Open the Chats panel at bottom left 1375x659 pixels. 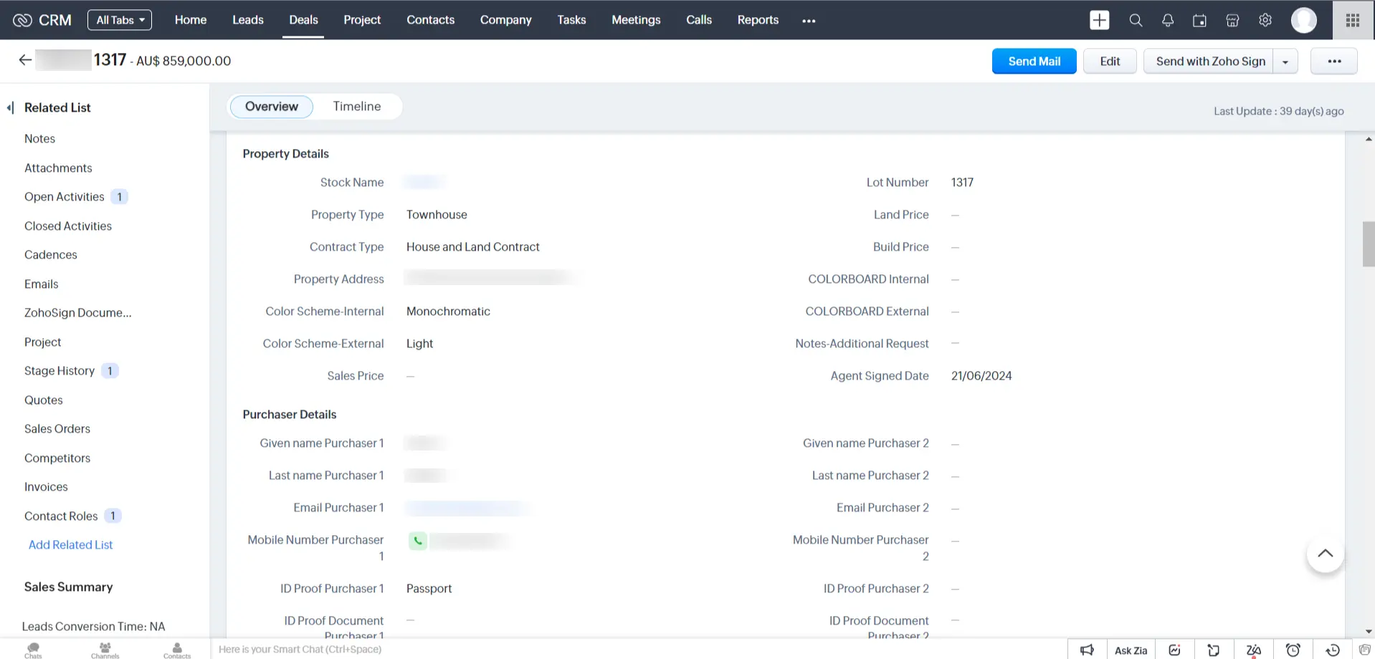point(32,648)
